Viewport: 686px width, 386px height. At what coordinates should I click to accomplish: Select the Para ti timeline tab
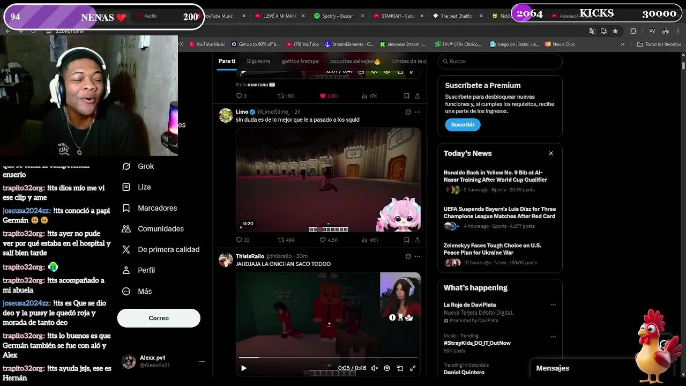[227, 61]
